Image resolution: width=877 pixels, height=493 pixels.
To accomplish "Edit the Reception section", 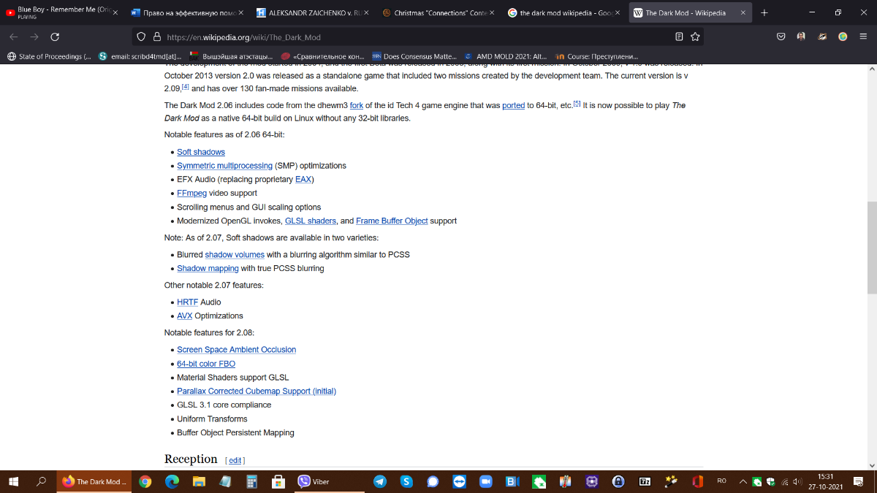I will coord(235,460).
